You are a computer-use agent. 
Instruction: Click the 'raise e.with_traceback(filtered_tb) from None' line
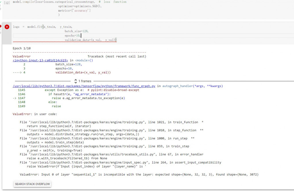pyautogui.click(x=67, y=158)
